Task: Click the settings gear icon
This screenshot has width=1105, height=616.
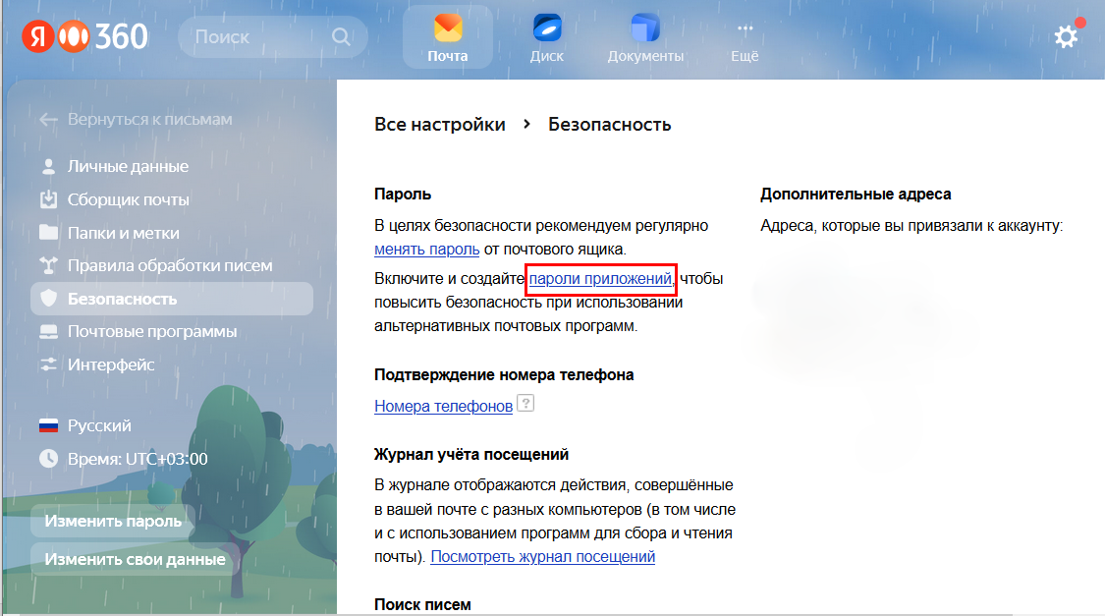Action: (x=1066, y=37)
